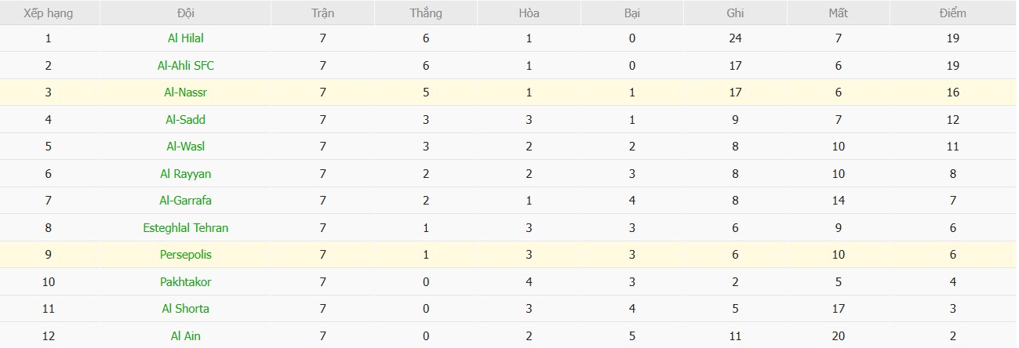Select the Trận column header
Image resolution: width=1019 pixels, height=348 pixels.
coord(322,13)
